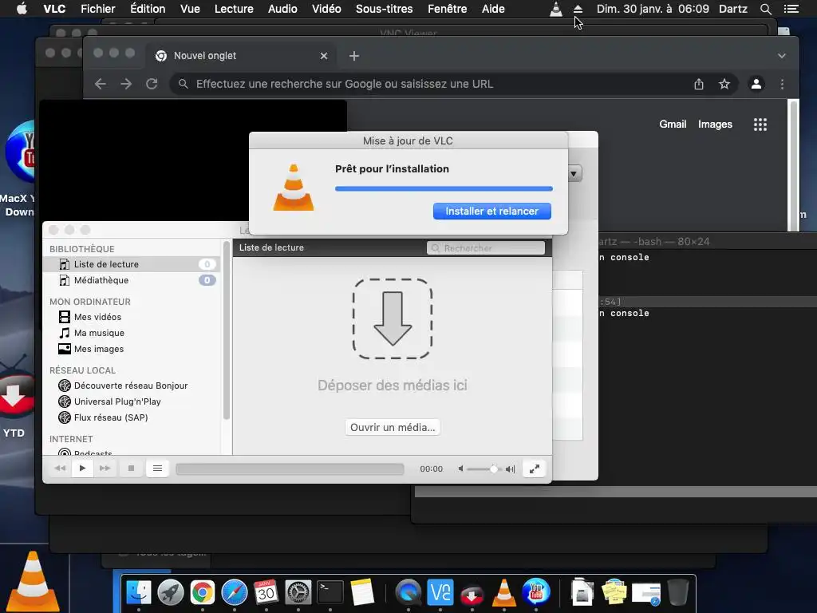
Task: Open Mes vidéos in VLC sidebar
Action: [x=97, y=317]
